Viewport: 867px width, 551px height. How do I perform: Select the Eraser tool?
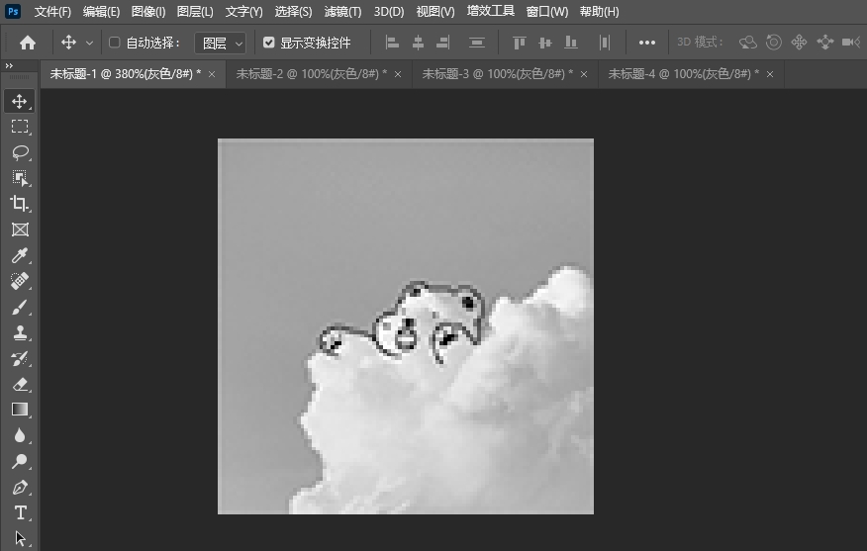[x=20, y=384]
